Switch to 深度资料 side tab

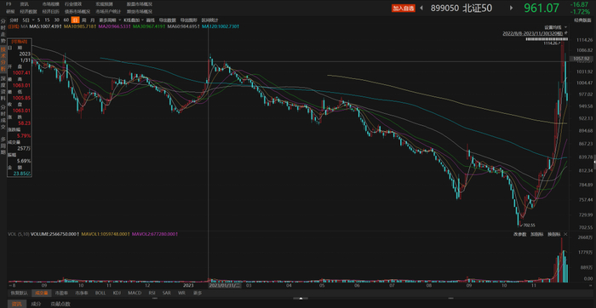click(3, 88)
